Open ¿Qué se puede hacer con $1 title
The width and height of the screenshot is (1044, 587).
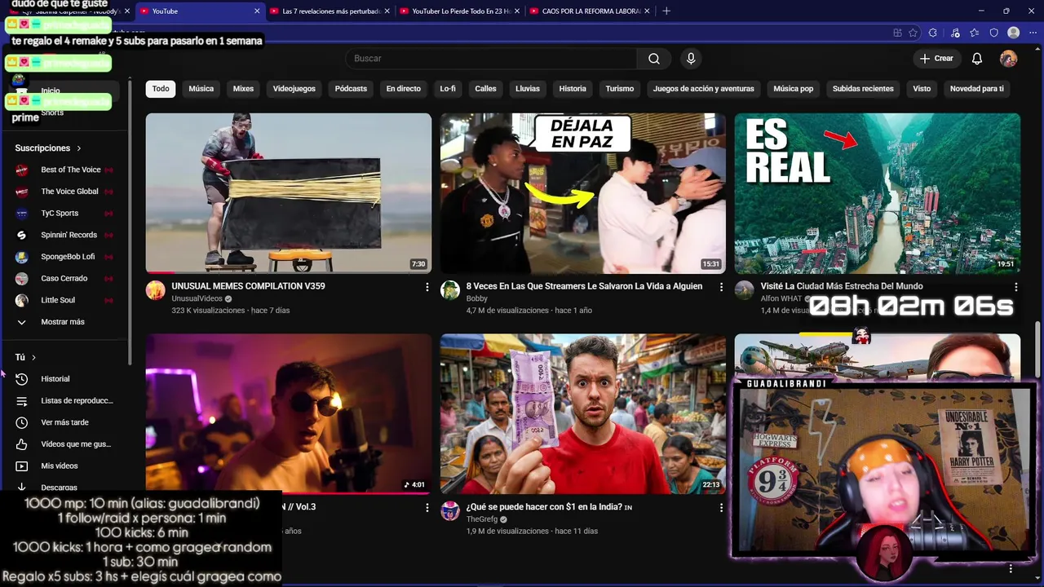(x=549, y=507)
